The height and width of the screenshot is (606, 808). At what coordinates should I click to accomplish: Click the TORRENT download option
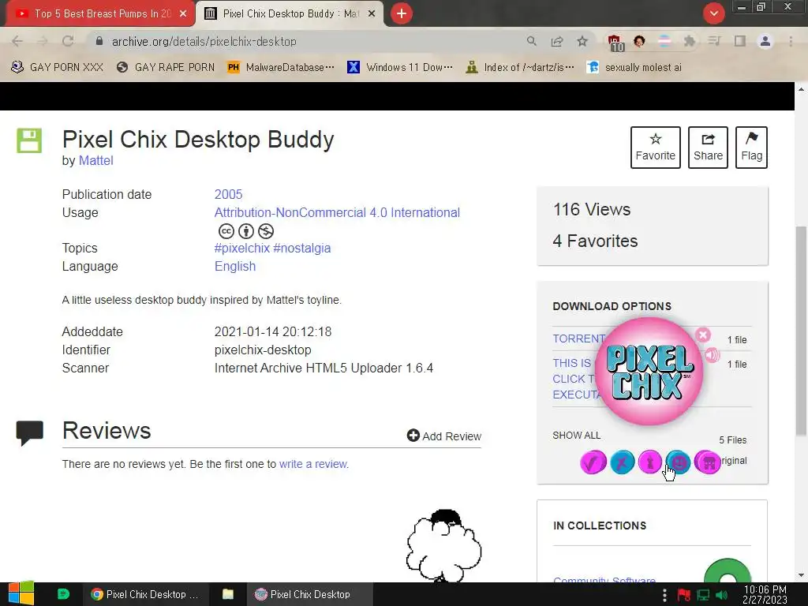(578, 339)
